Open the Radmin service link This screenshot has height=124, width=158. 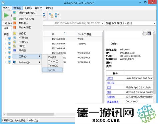point(111,97)
